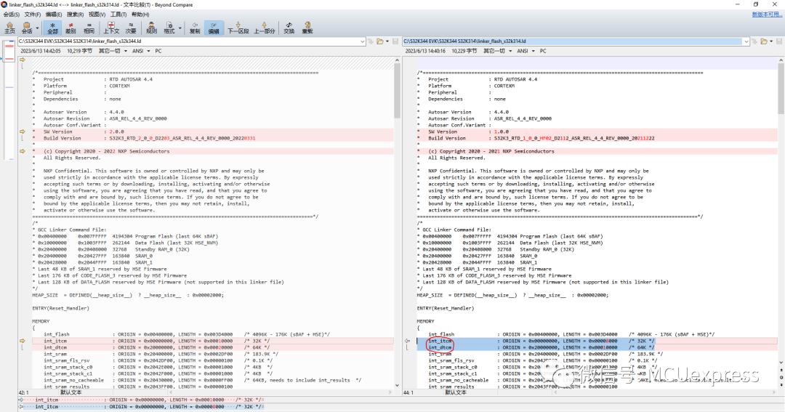Image resolution: width=785 pixels, height=412 pixels.
Task: Click the 复制 copy toolbar icon
Action: 195,28
